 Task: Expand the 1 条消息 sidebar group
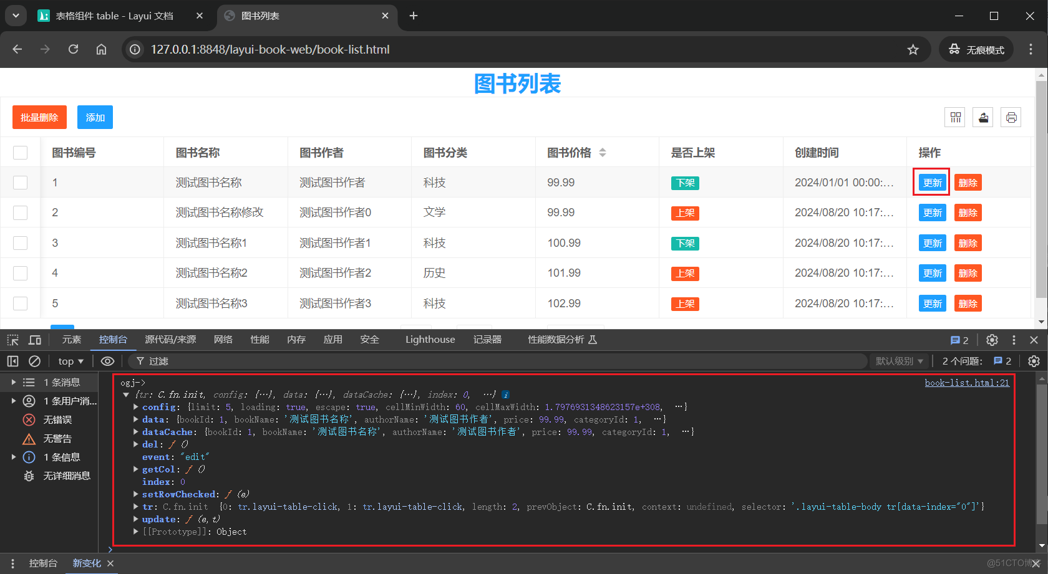(x=13, y=382)
